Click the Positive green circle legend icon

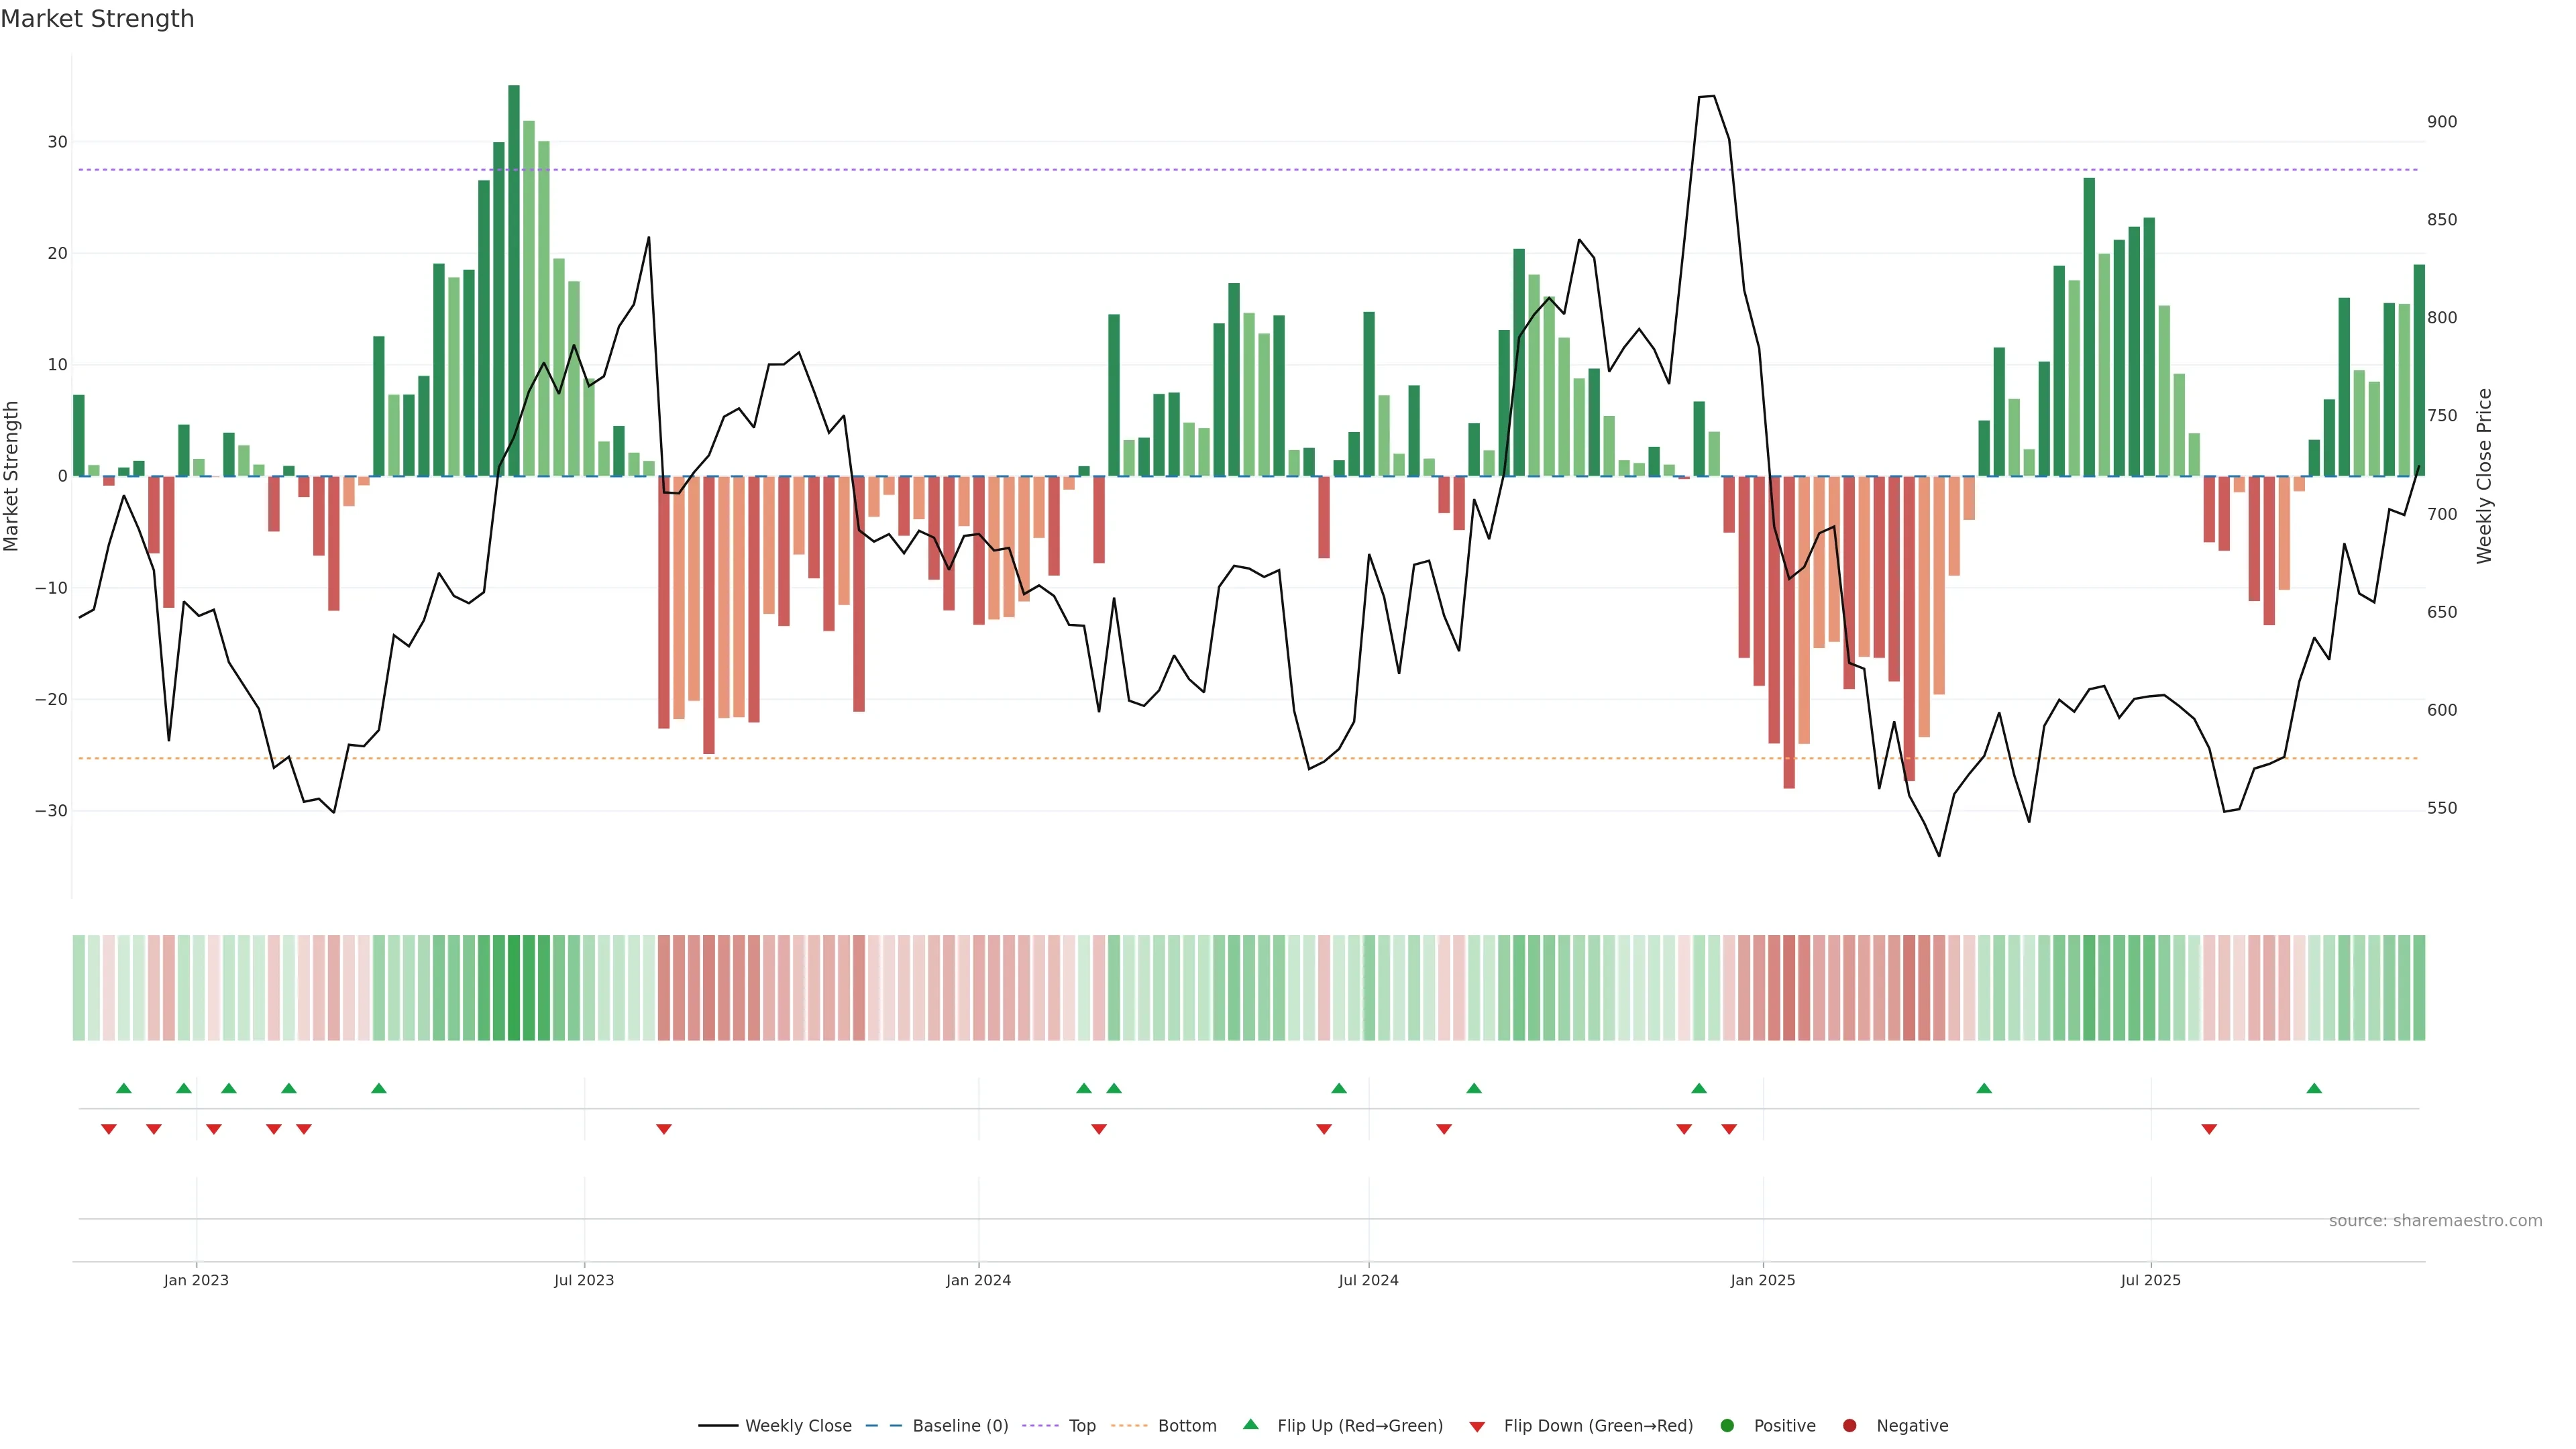pos(1727,1426)
